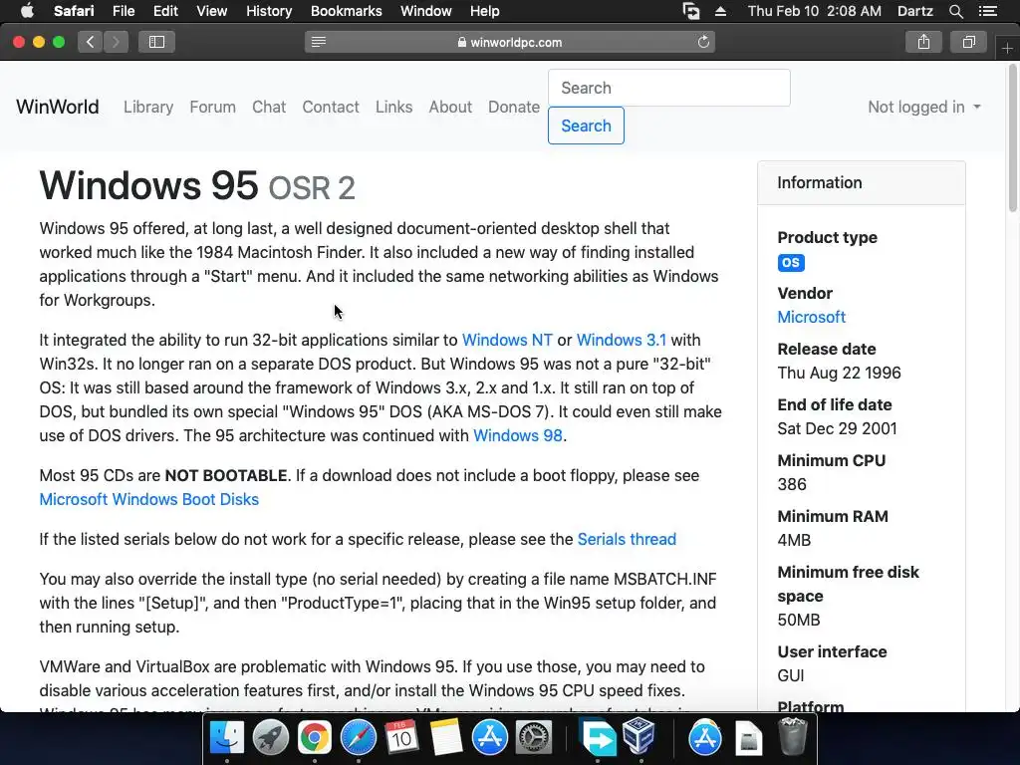Focus the site Search input field
The image size is (1020, 765).
click(x=668, y=88)
